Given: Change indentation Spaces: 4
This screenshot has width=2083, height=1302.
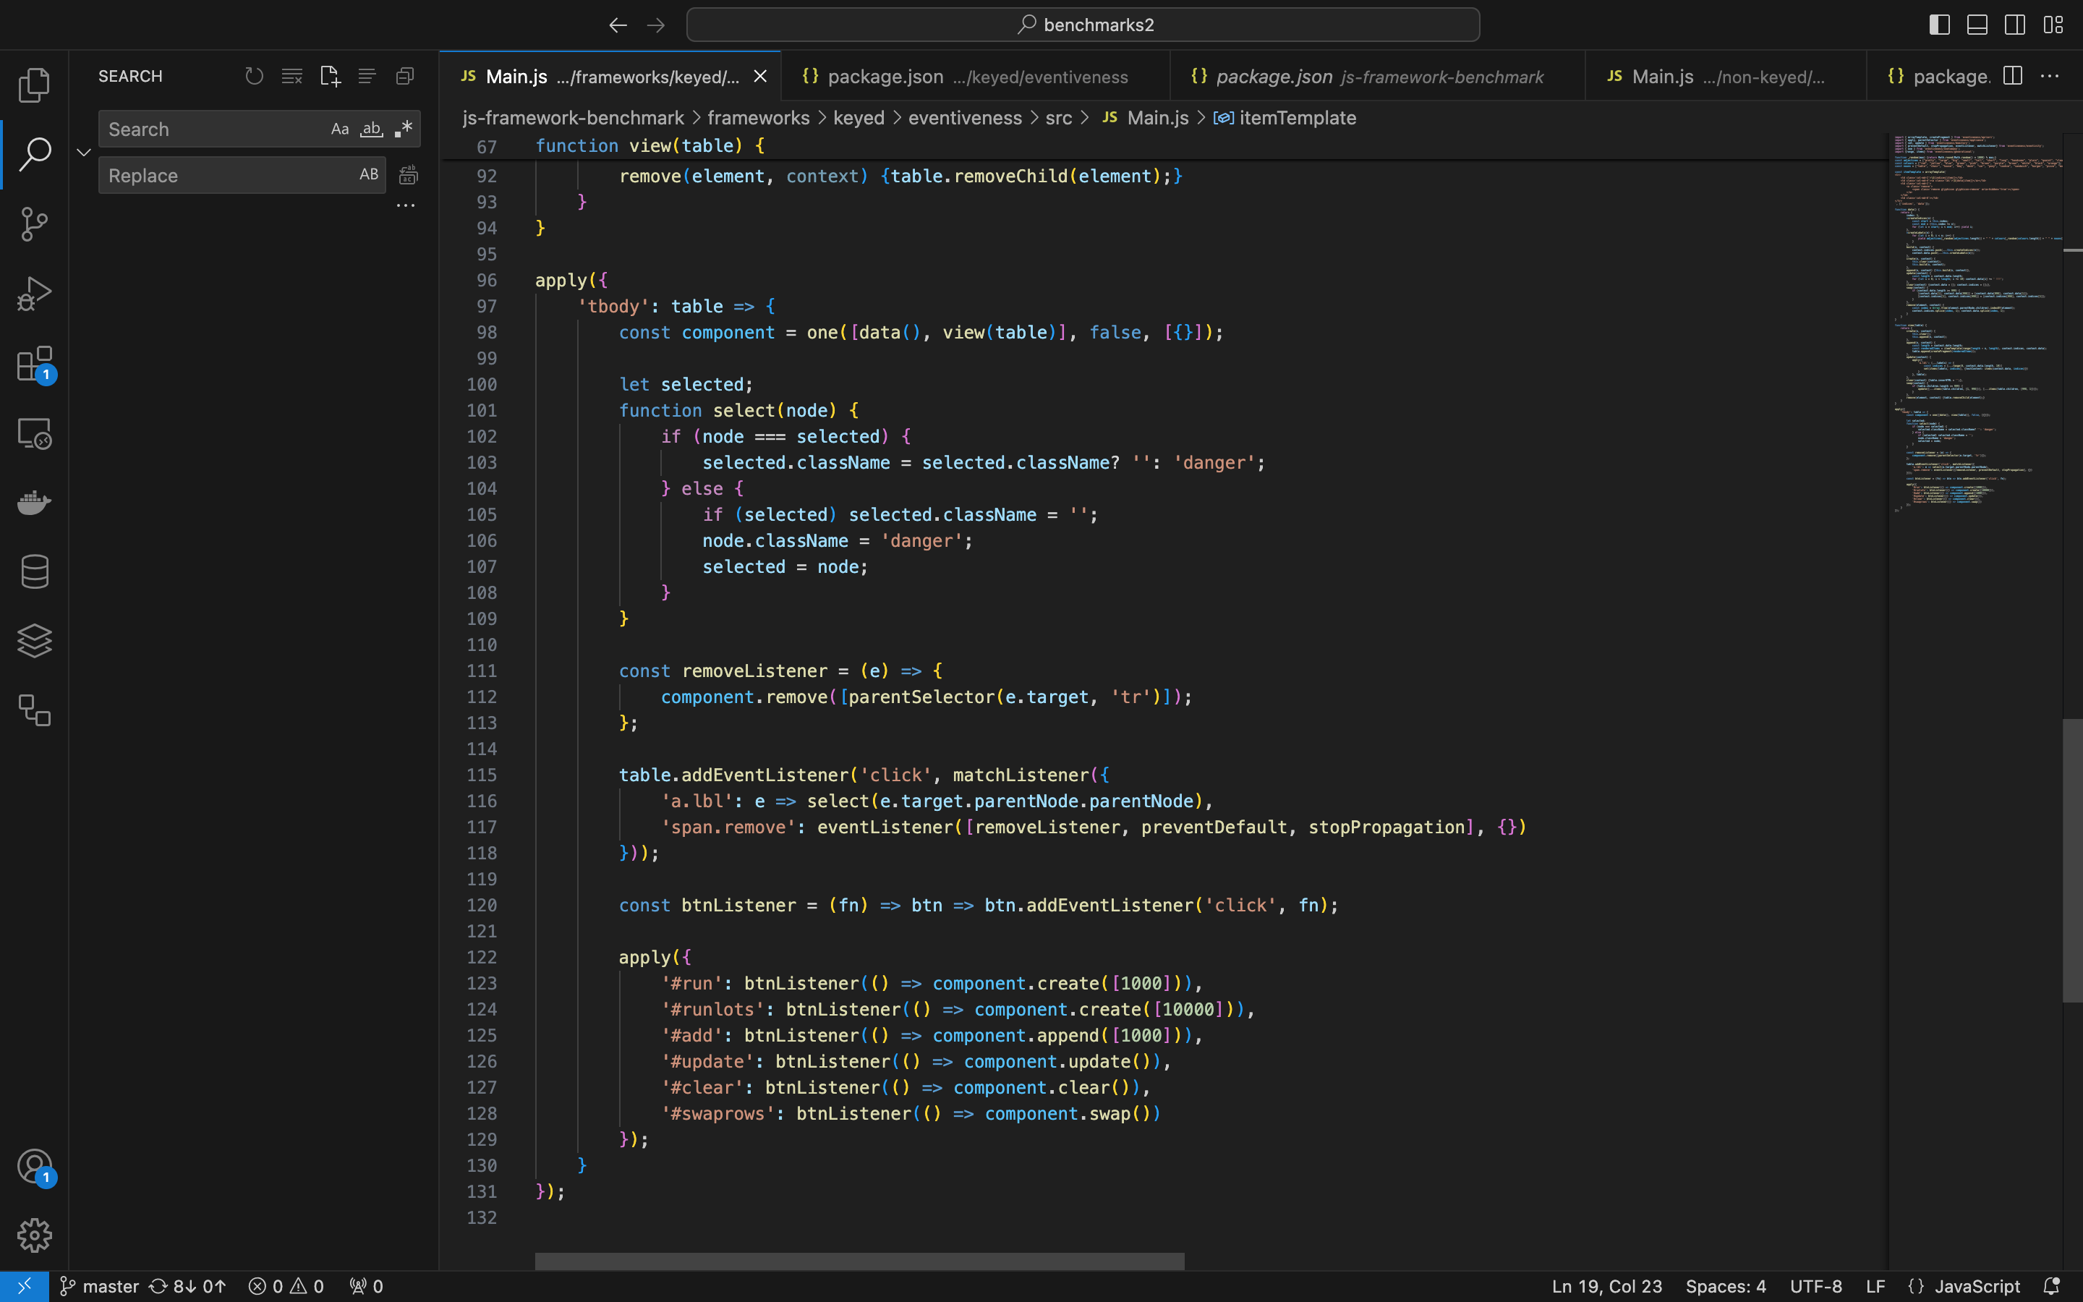Looking at the screenshot, I should (1725, 1285).
